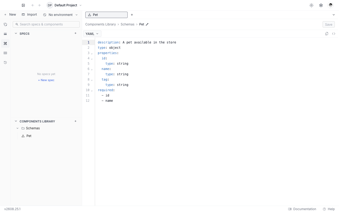Collapse the COMPONENTS LIBRARY section
This screenshot has height=212, width=339.
click(x=16, y=121)
